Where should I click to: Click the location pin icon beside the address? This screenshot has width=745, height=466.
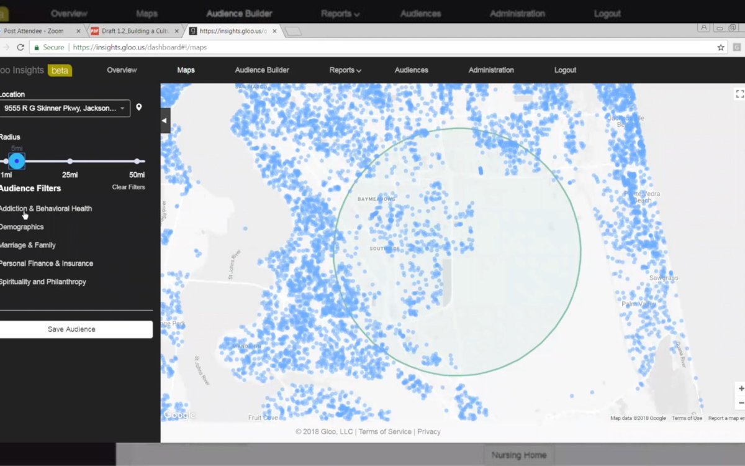click(x=139, y=107)
